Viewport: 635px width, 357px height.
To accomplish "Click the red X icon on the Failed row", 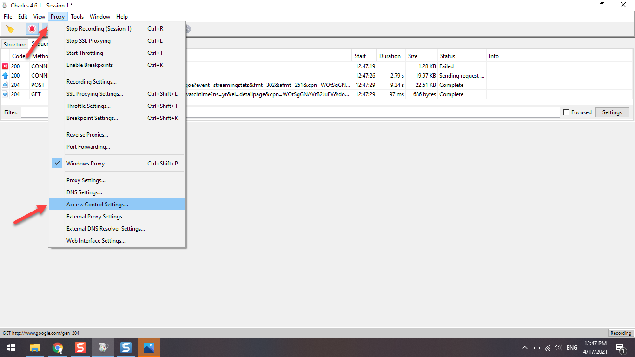I will click(5, 66).
